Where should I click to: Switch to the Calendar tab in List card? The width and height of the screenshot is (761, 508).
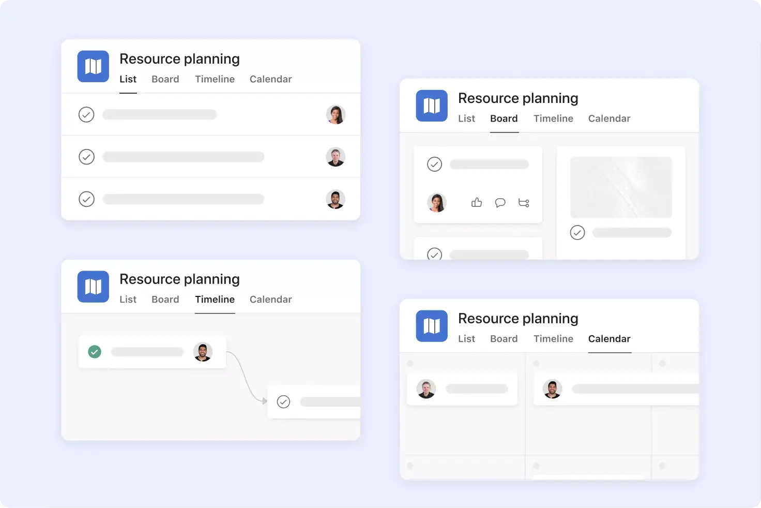point(270,79)
